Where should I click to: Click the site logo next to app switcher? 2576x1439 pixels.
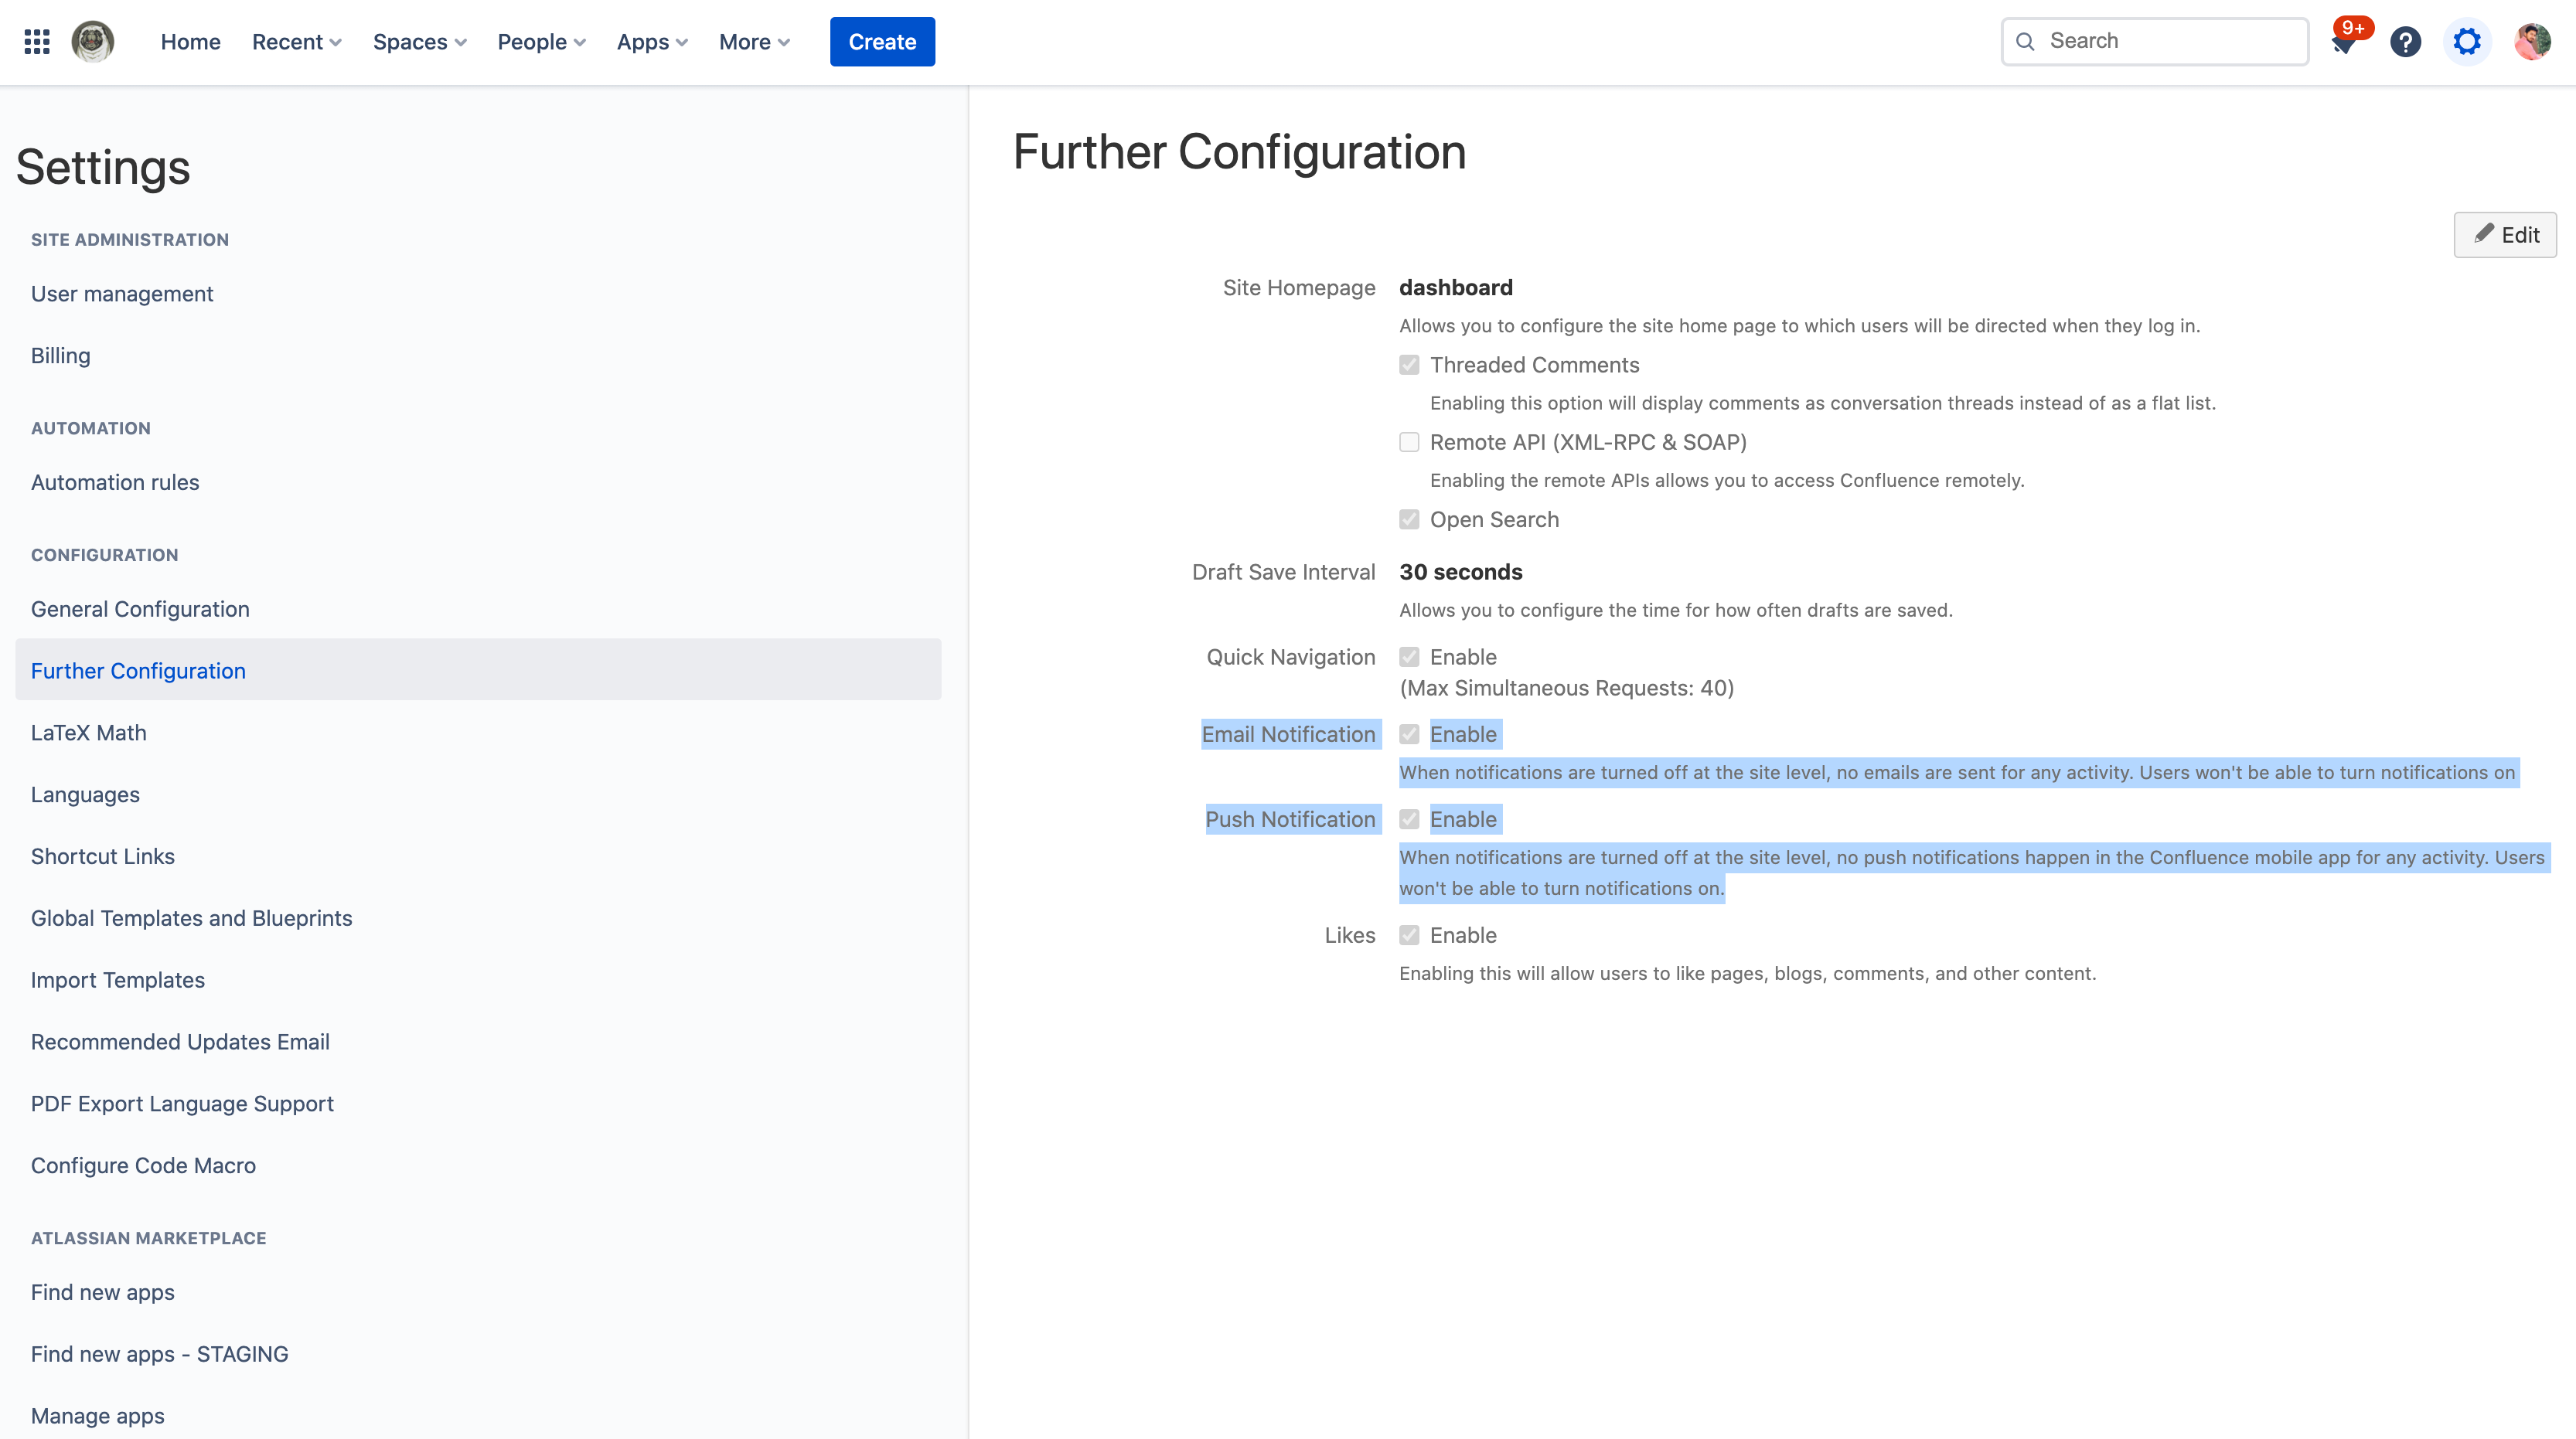tap(93, 41)
